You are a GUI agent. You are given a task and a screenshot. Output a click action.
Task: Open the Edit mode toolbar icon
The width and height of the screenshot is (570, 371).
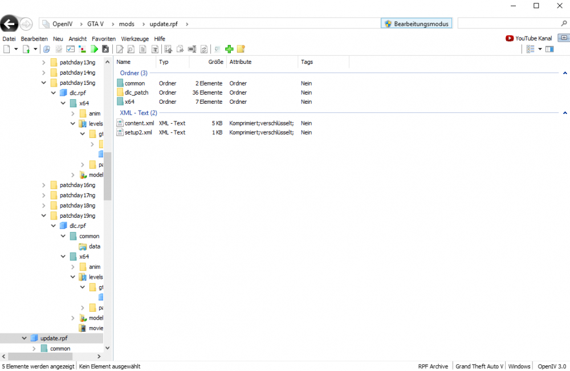(x=120, y=49)
